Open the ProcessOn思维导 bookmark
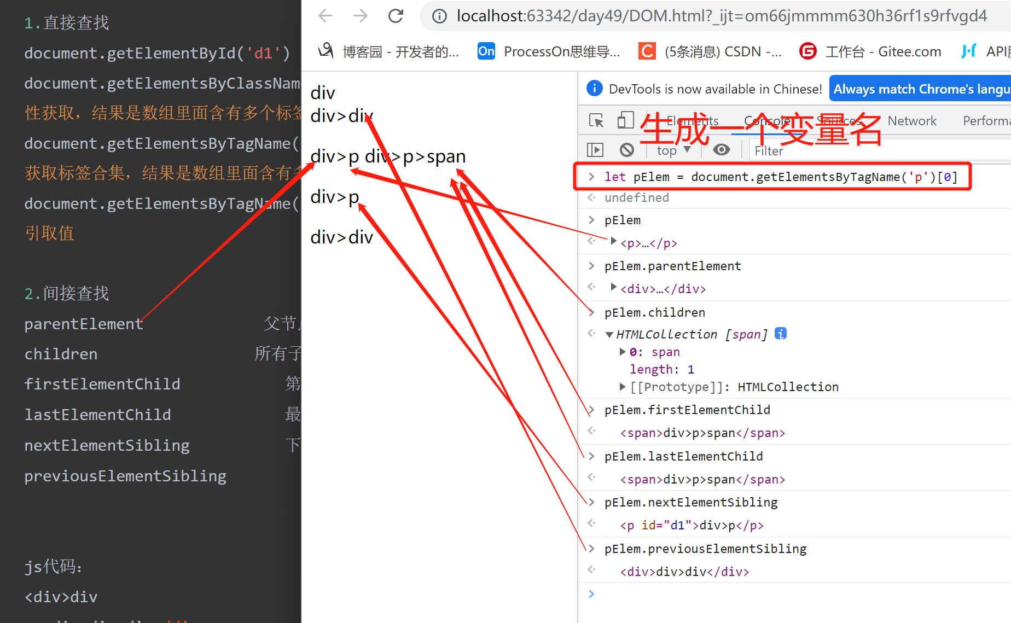 (549, 51)
